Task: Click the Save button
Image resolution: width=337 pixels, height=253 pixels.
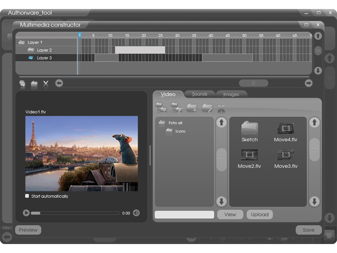Action: (309, 230)
